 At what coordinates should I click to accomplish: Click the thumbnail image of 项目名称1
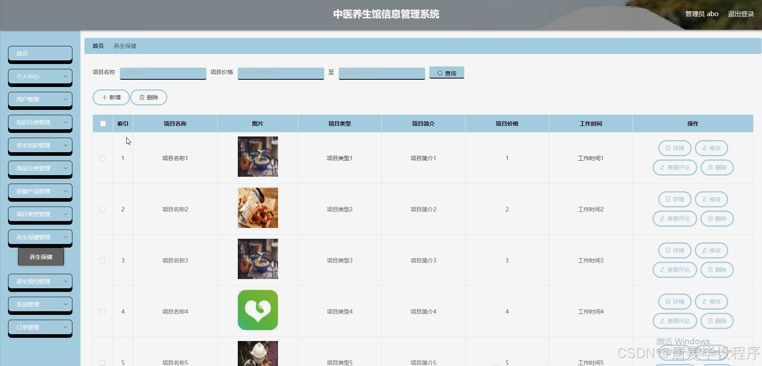[x=258, y=157]
